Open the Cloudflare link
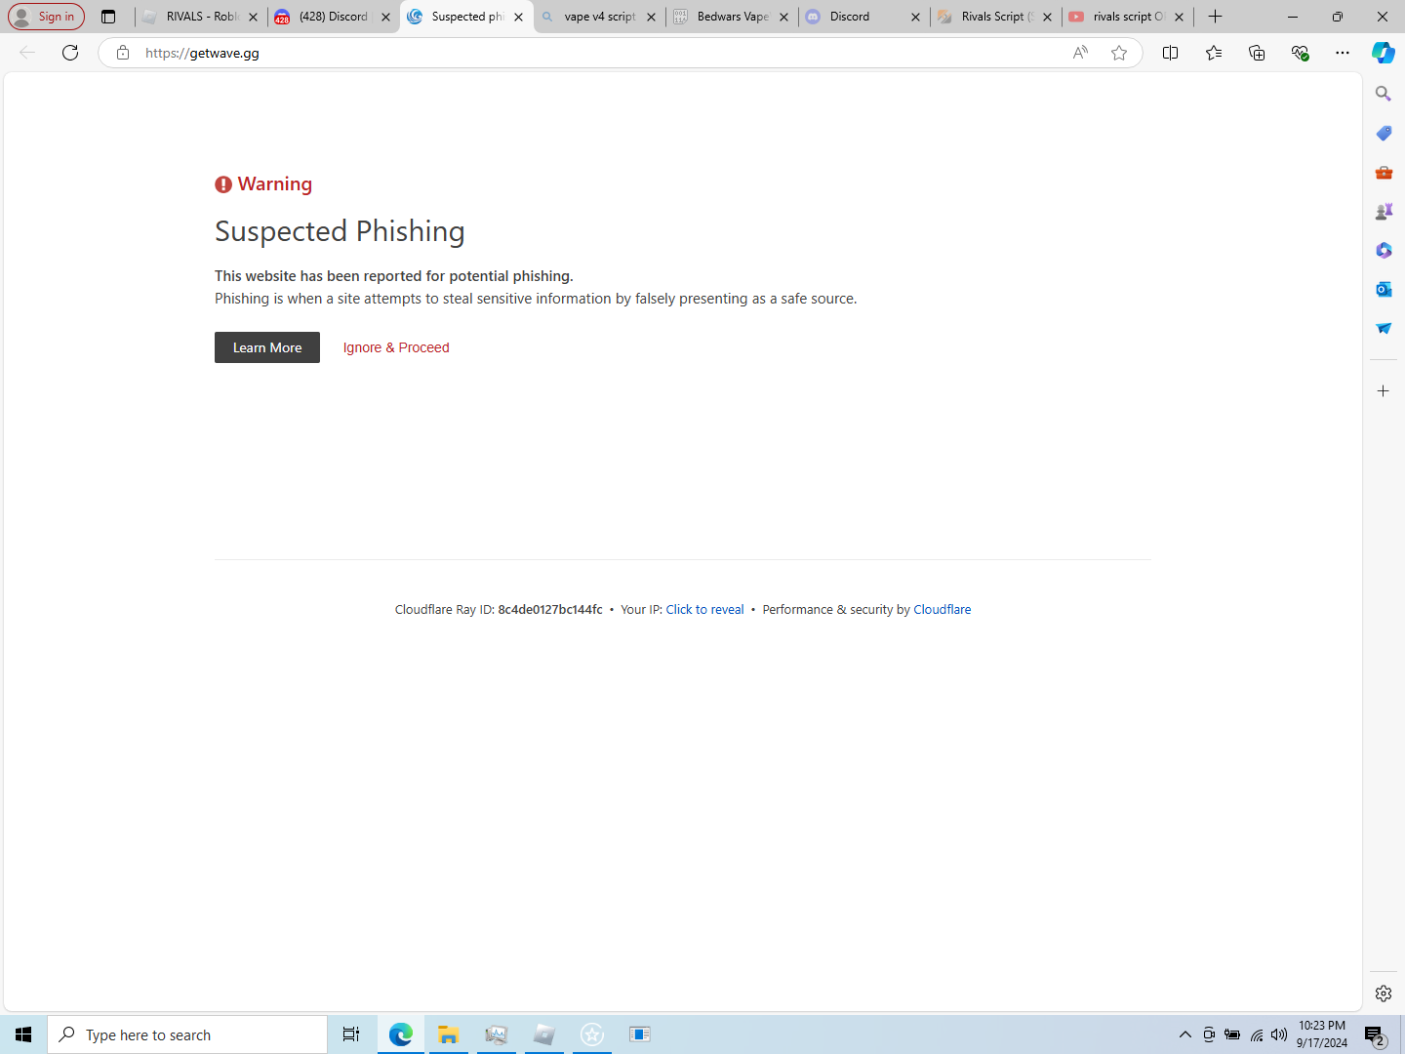Screen dimensions: 1405x1054 [943, 610]
